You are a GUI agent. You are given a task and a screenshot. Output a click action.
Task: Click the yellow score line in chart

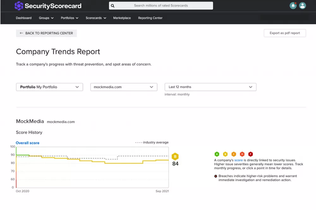click(124, 163)
